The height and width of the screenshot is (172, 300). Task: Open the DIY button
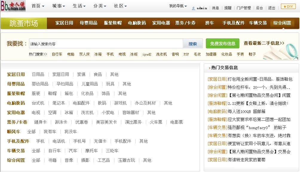tap(288, 6)
